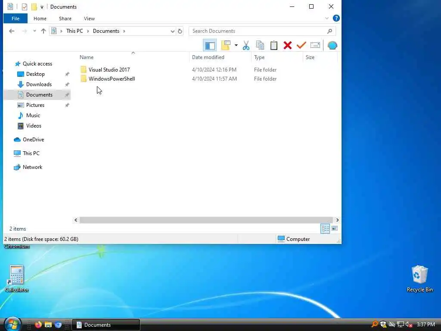Click This PC in the address bar

(x=75, y=31)
